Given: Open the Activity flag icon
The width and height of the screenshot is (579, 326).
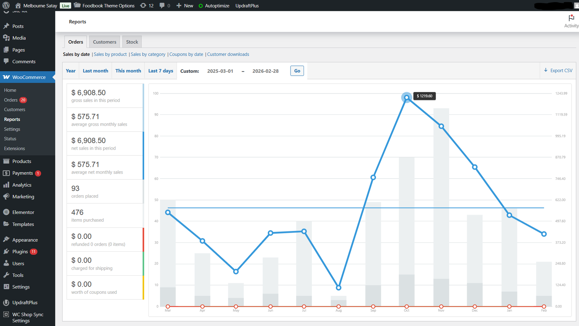Looking at the screenshot, I should pyautogui.click(x=571, y=18).
